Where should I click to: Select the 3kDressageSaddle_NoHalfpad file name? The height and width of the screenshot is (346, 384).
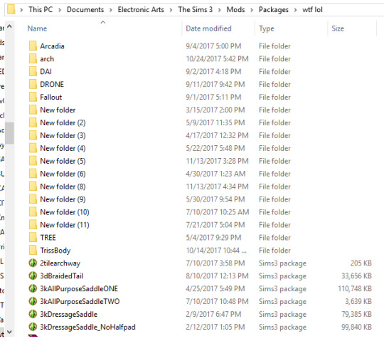[87, 327]
